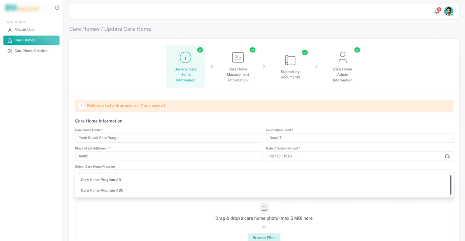The height and width of the screenshot is (241, 465).
Task: Open the Select Care Home Program combo box
Action: click(264, 172)
